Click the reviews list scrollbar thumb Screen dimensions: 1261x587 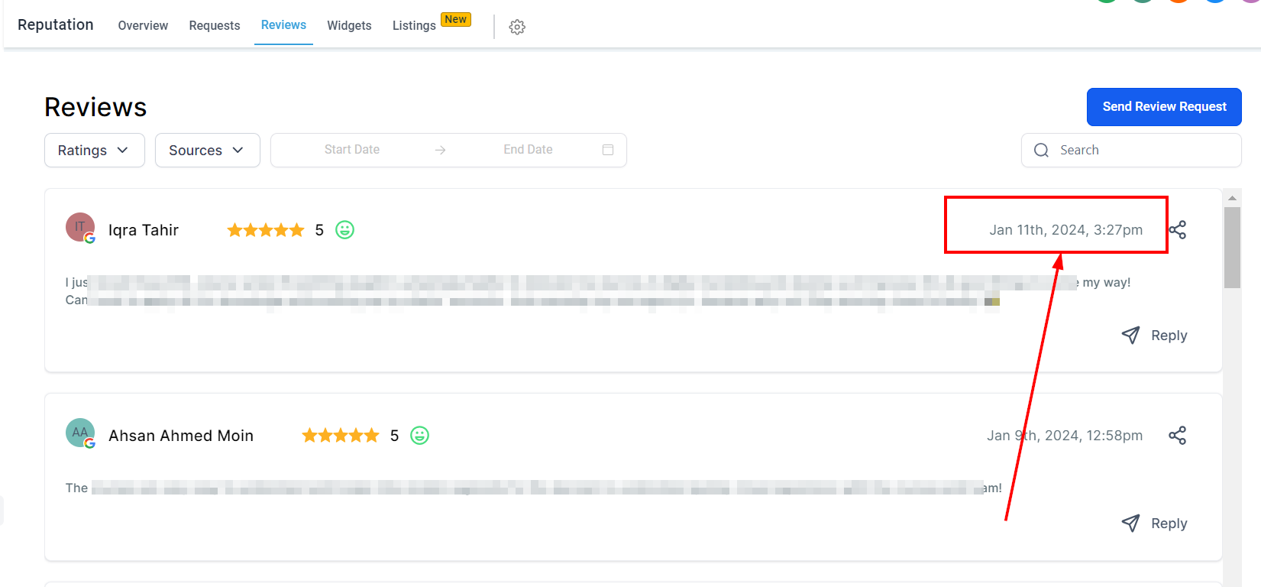[1232, 248]
